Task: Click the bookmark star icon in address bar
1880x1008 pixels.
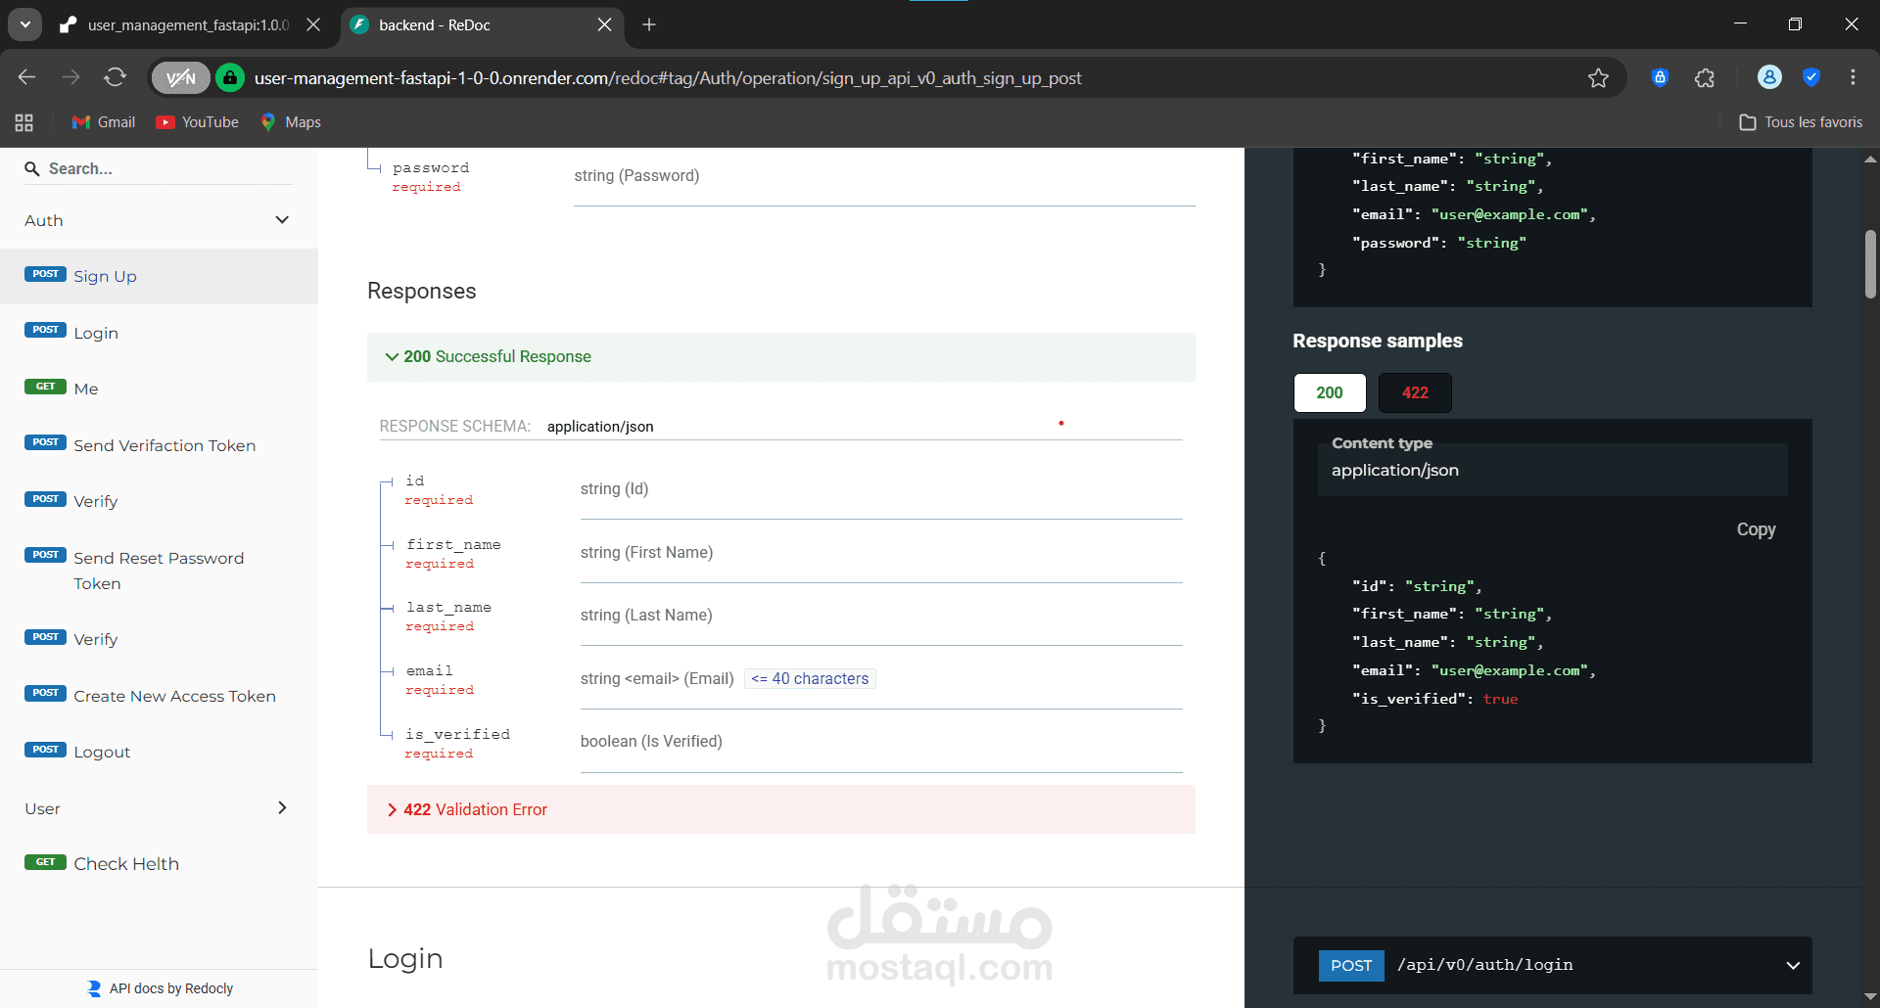Action: (x=1598, y=78)
